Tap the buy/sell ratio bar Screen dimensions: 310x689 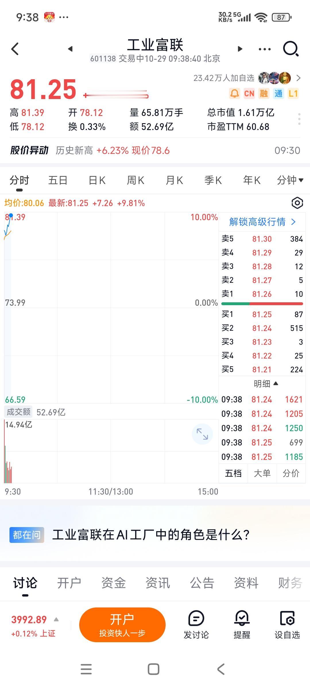tap(262, 304)
